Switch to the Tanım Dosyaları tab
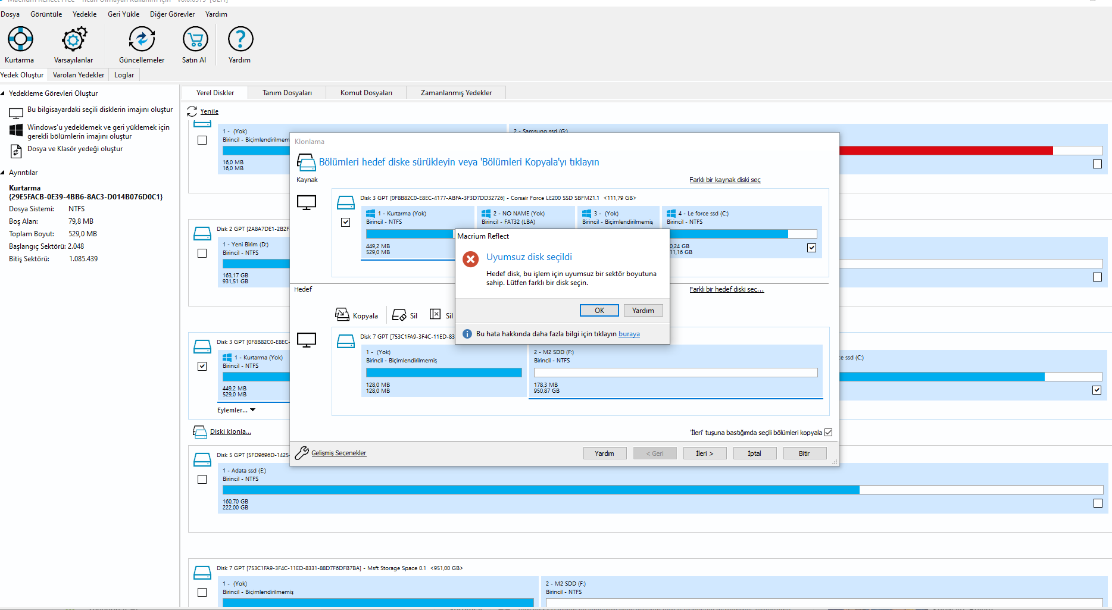Screen dimensions: 1112x610 [288, 93]
